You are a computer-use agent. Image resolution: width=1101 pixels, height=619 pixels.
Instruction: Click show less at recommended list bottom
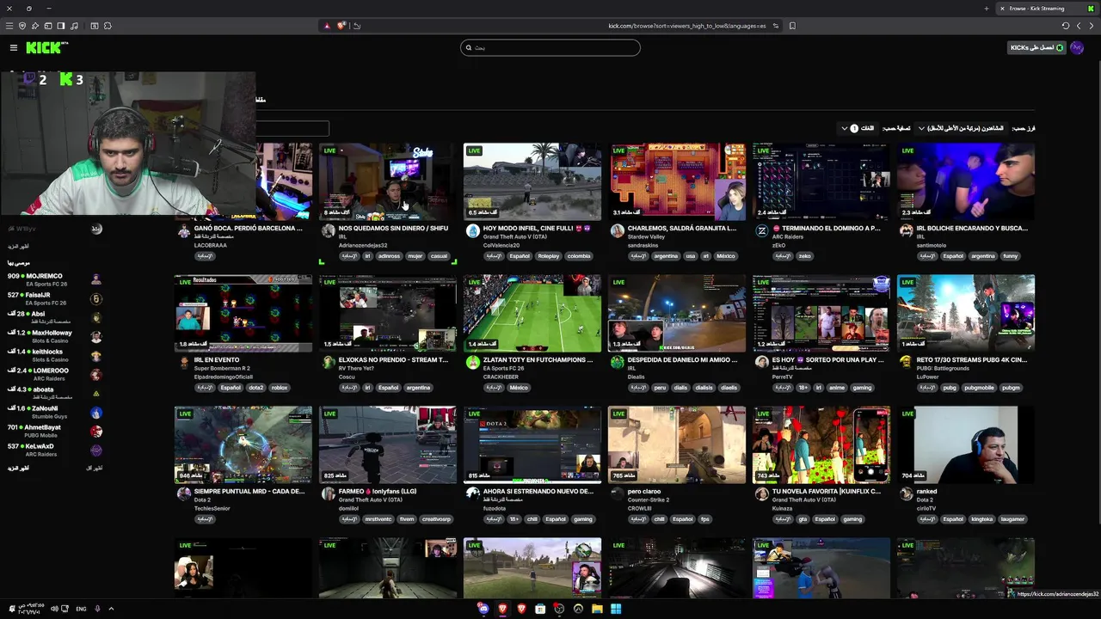[x=95, y=468]
